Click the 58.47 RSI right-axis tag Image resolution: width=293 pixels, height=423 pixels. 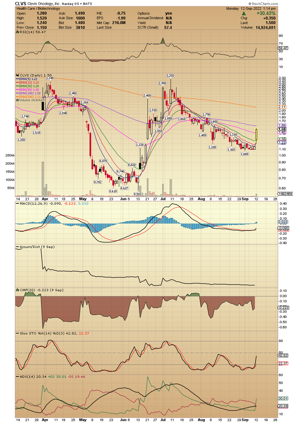(x=283, y=48)
